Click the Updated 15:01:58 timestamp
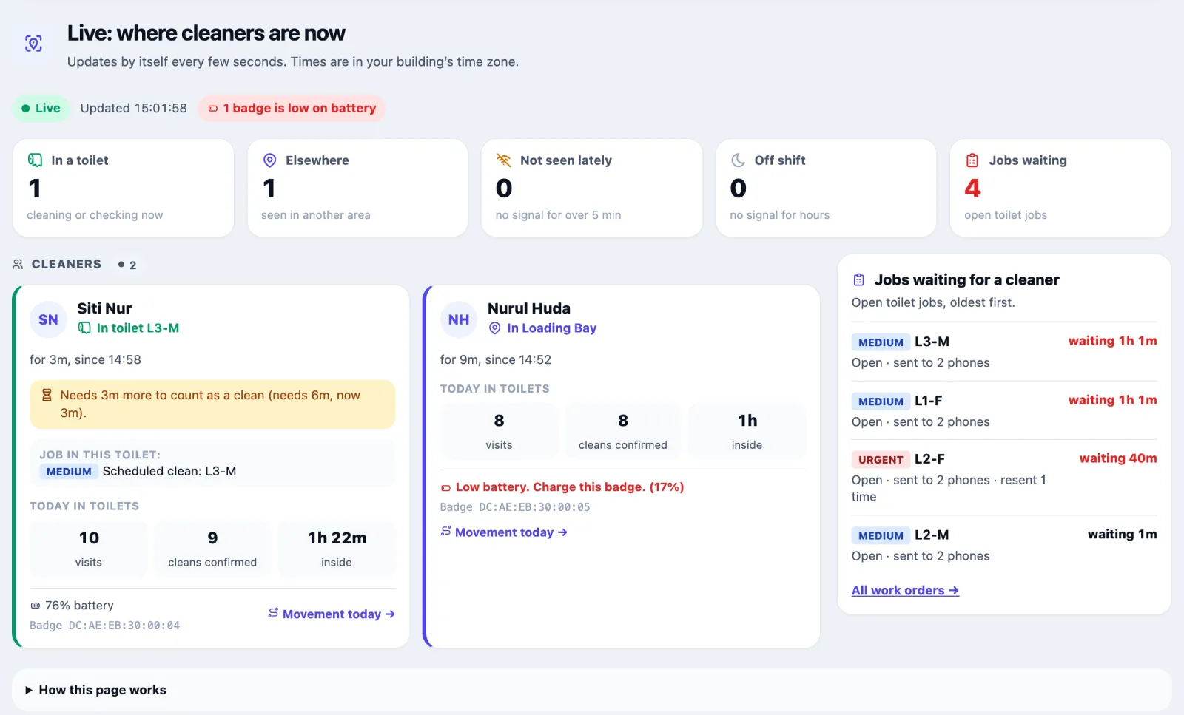This screenshot has height=715, width=1184. point(134,108)
